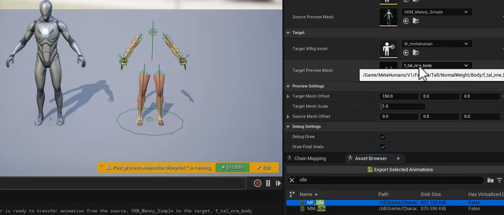Dismiss the post process warning banner

[101, 166]
